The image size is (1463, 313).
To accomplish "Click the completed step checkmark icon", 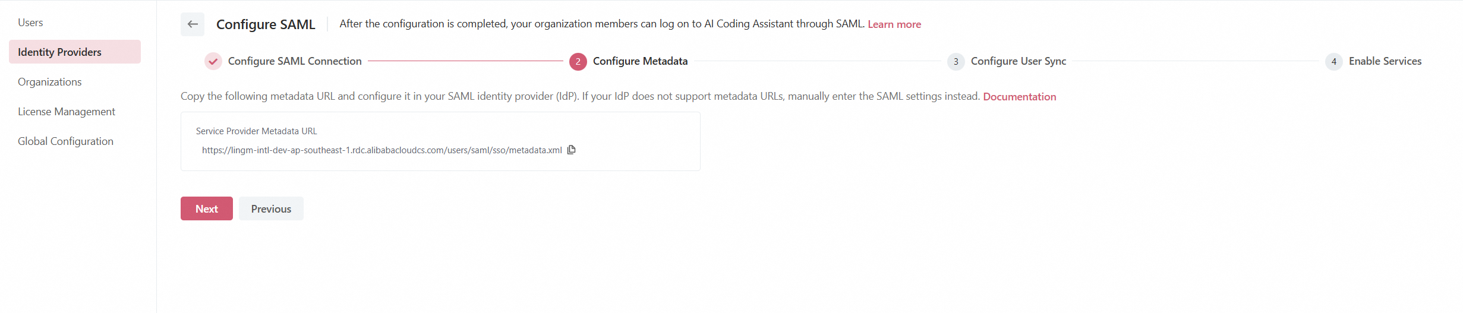I will pyautogui.click(x=213, y=61).
